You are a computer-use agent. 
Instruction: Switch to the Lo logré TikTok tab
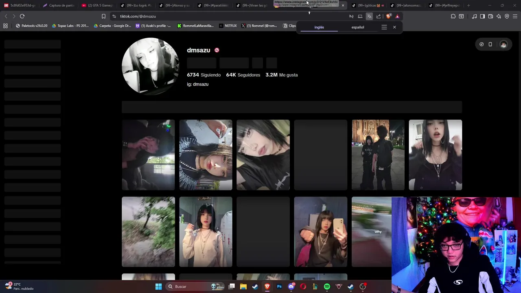pyautogui.click(x=136, y=5)
